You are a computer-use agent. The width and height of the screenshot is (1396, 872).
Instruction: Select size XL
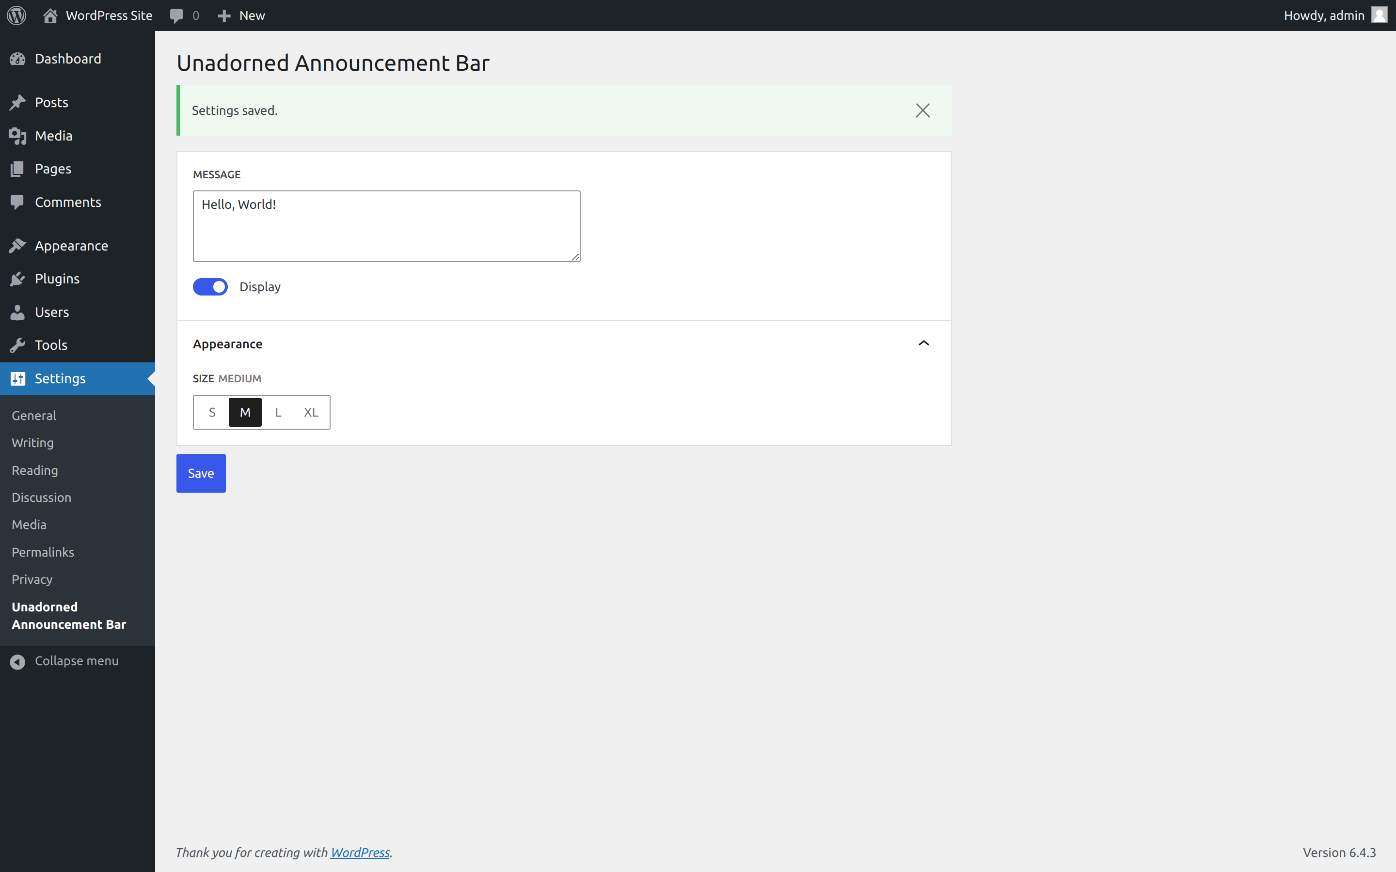pos(311,412)
